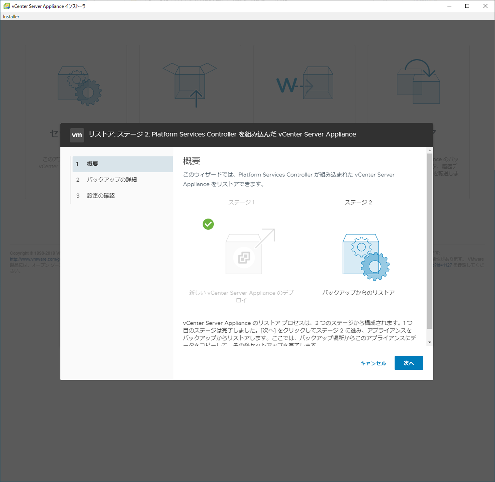
Task: Click the vCenter installer title bar icon
Action: 7,6
